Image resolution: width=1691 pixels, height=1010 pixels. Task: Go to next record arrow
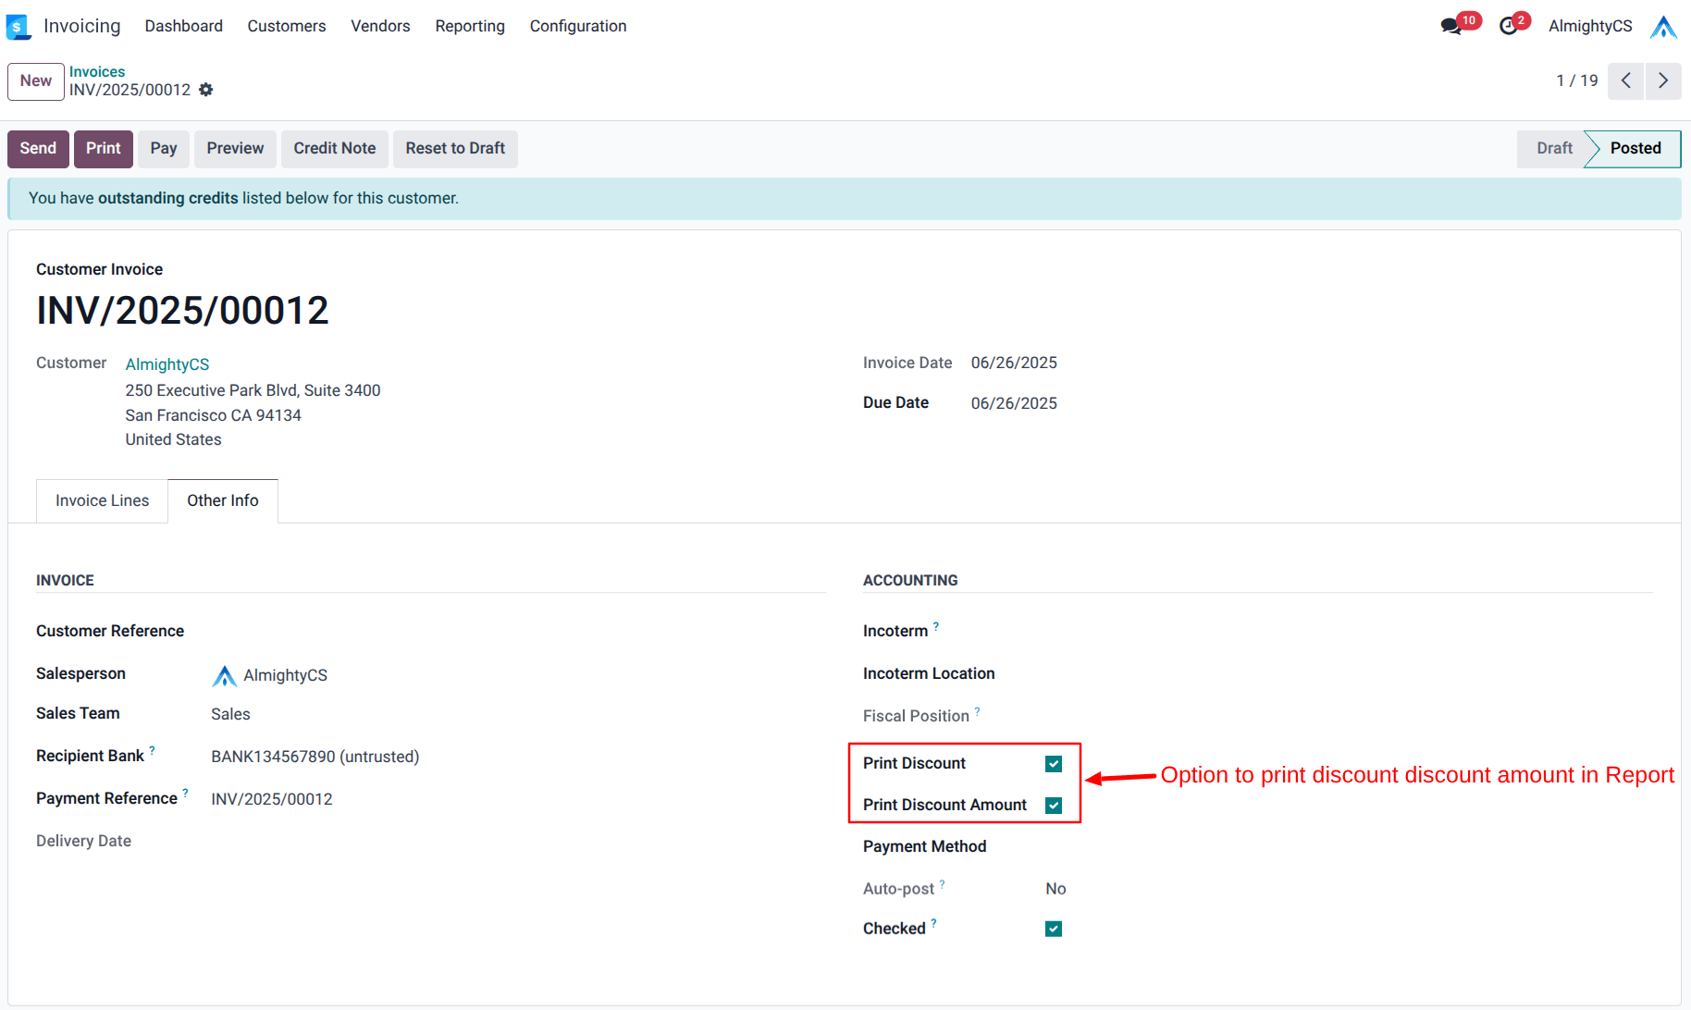tap(1662, 80)
